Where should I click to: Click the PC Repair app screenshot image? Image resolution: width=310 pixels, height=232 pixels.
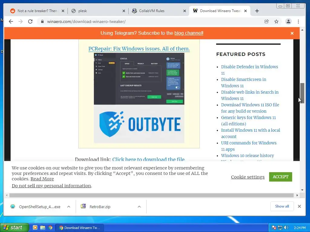[139, 79]
